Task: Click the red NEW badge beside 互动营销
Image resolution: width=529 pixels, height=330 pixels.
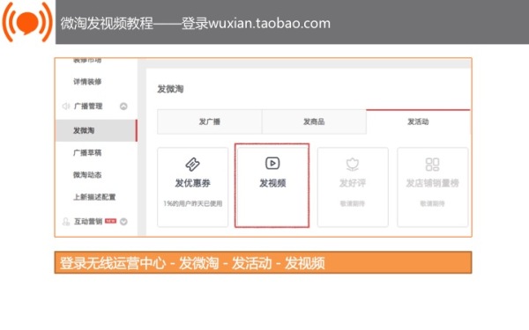Action: pyautogui.click(x=111, y=221)
